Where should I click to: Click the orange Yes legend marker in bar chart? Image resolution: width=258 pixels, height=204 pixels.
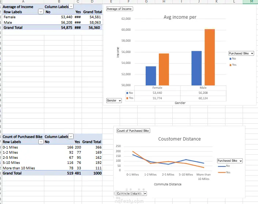pos(230,65)
